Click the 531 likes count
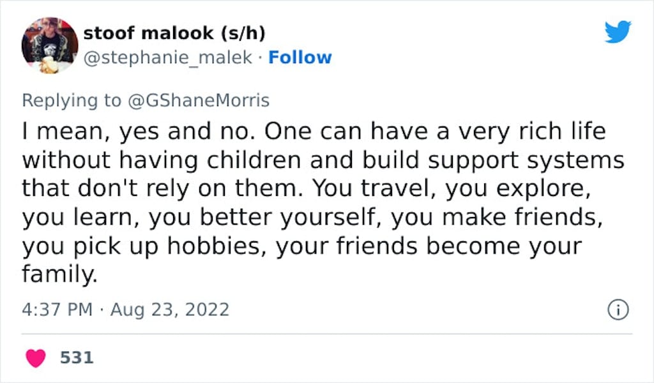Image resolution: width=654 pixels, height=383 pixels. pyautogui.click(x=77, y=358)
